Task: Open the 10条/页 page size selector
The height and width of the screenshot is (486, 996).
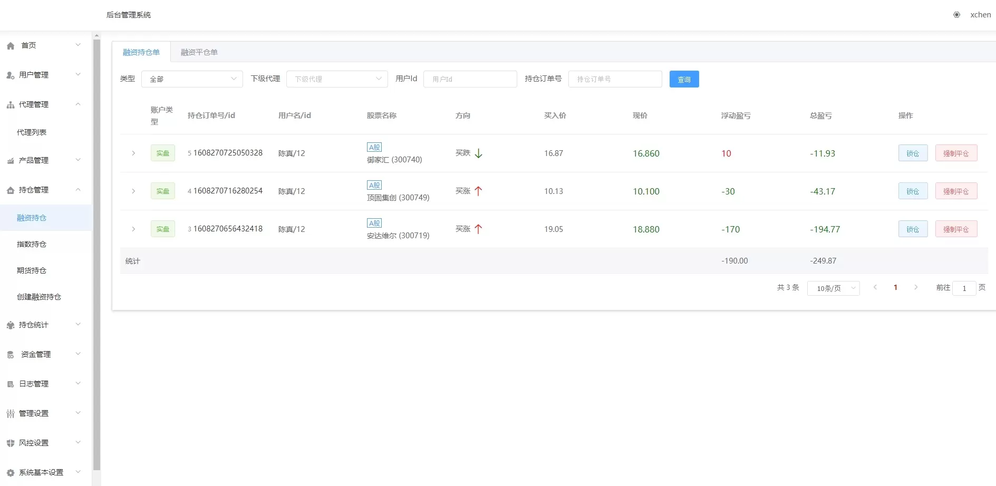Action: coord(833,288)
